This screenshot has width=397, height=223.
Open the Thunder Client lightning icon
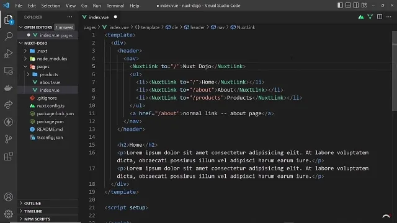coord(8,122)
